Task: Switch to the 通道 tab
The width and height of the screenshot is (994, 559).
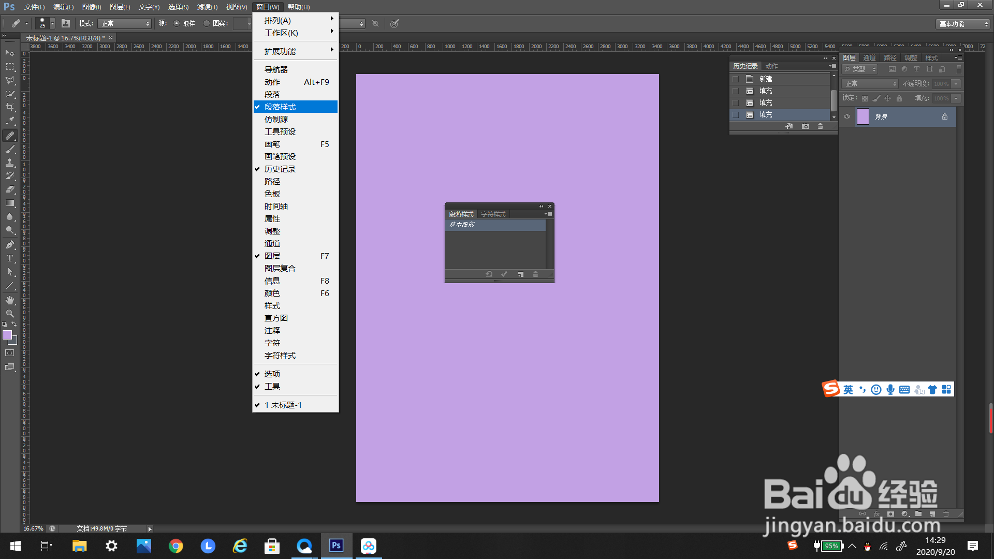Action: [x=869, y=58]
